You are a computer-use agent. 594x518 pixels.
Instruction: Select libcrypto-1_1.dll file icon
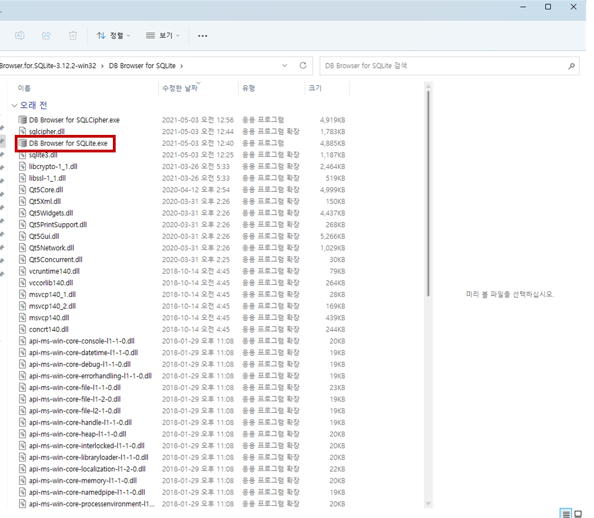[x=22, y=166]
